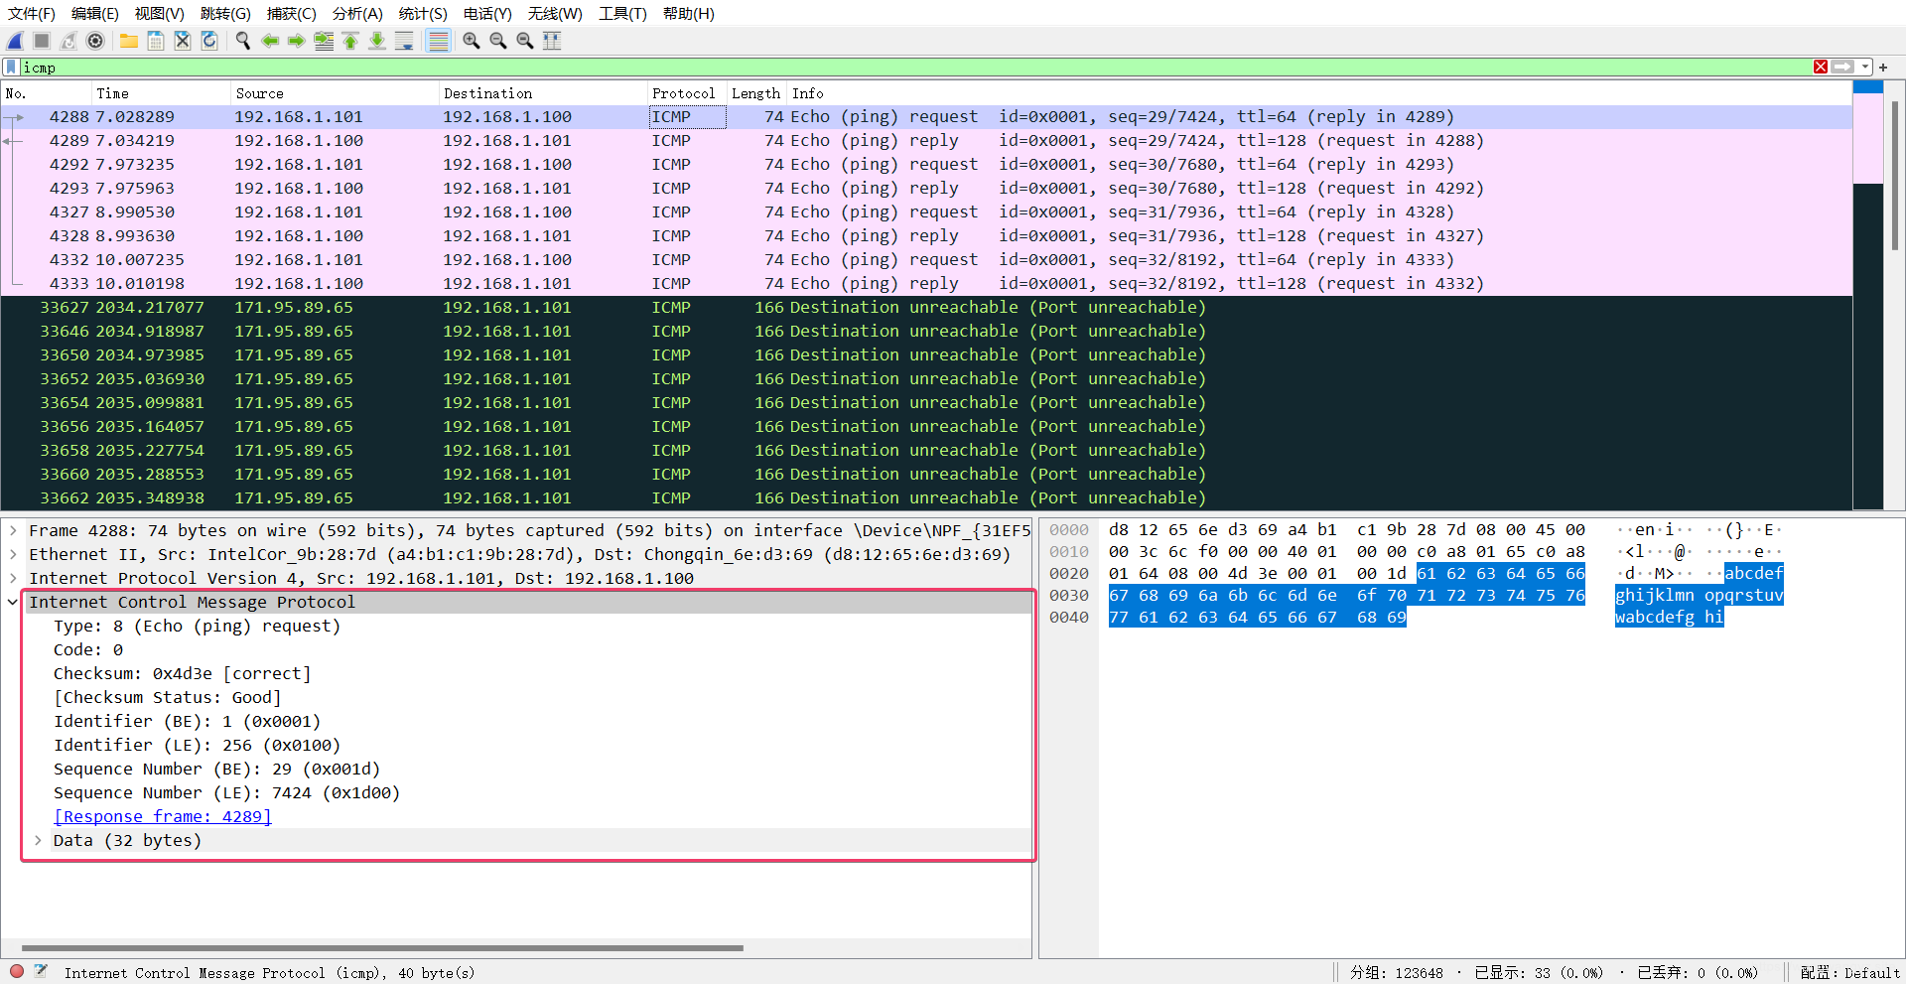Go back to previous packet in history
The height and width of the screenshot is (984, 1906).
pyautogui.click(x=270, y=41)
